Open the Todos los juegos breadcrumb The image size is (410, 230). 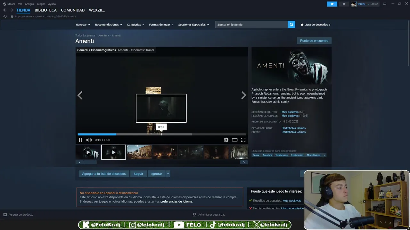coord(85,35)
